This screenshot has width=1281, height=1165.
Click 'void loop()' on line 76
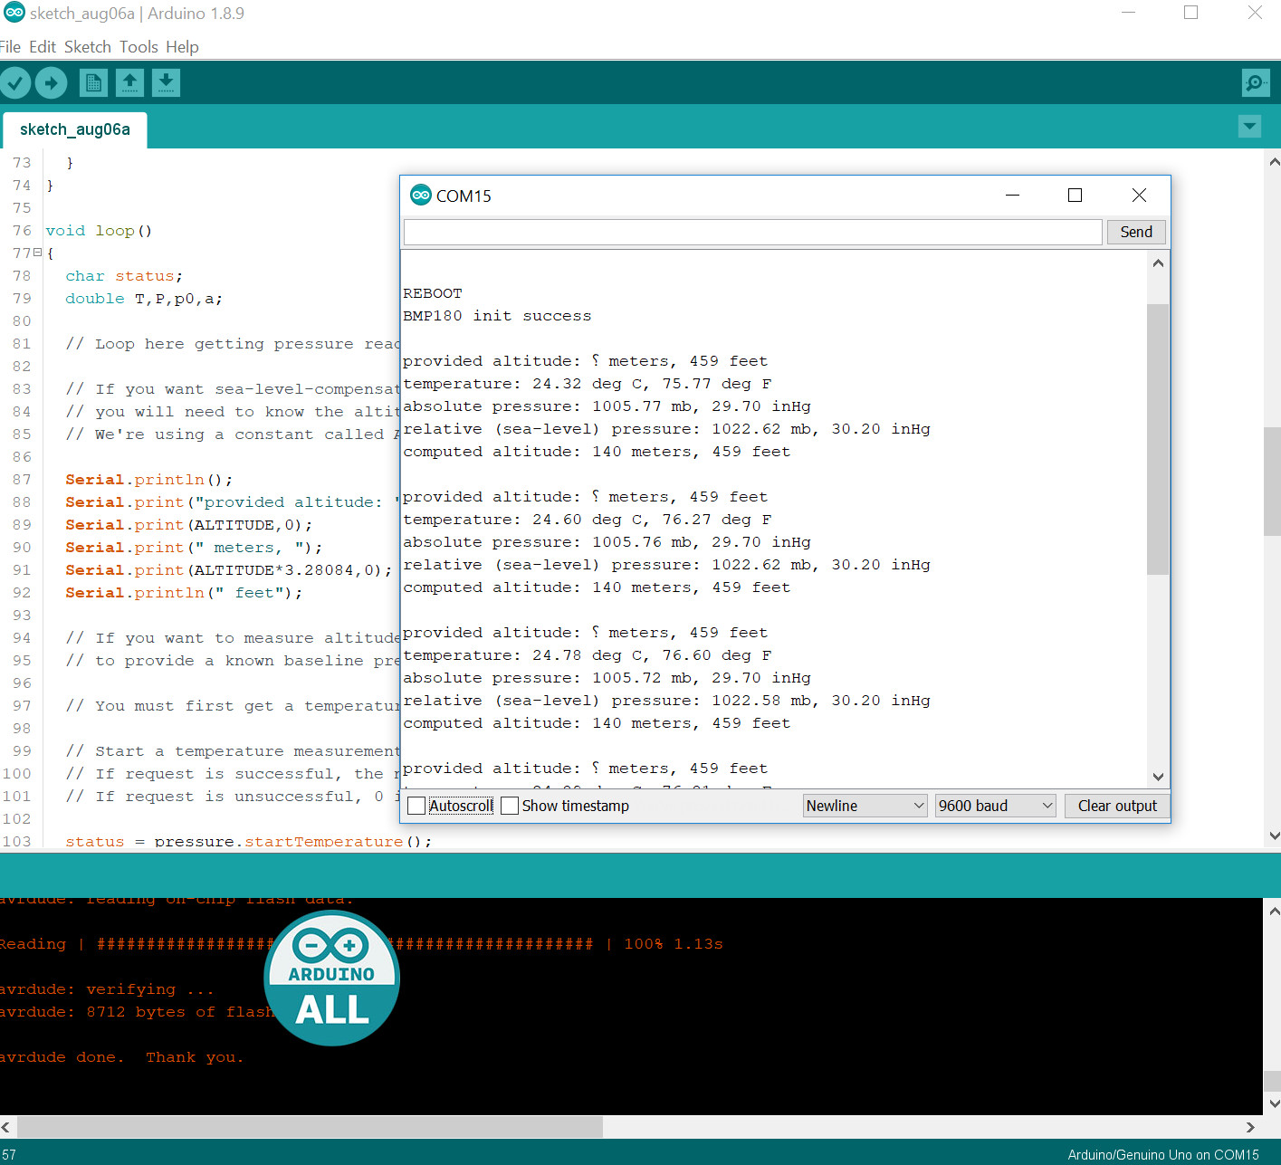point(99,231)
